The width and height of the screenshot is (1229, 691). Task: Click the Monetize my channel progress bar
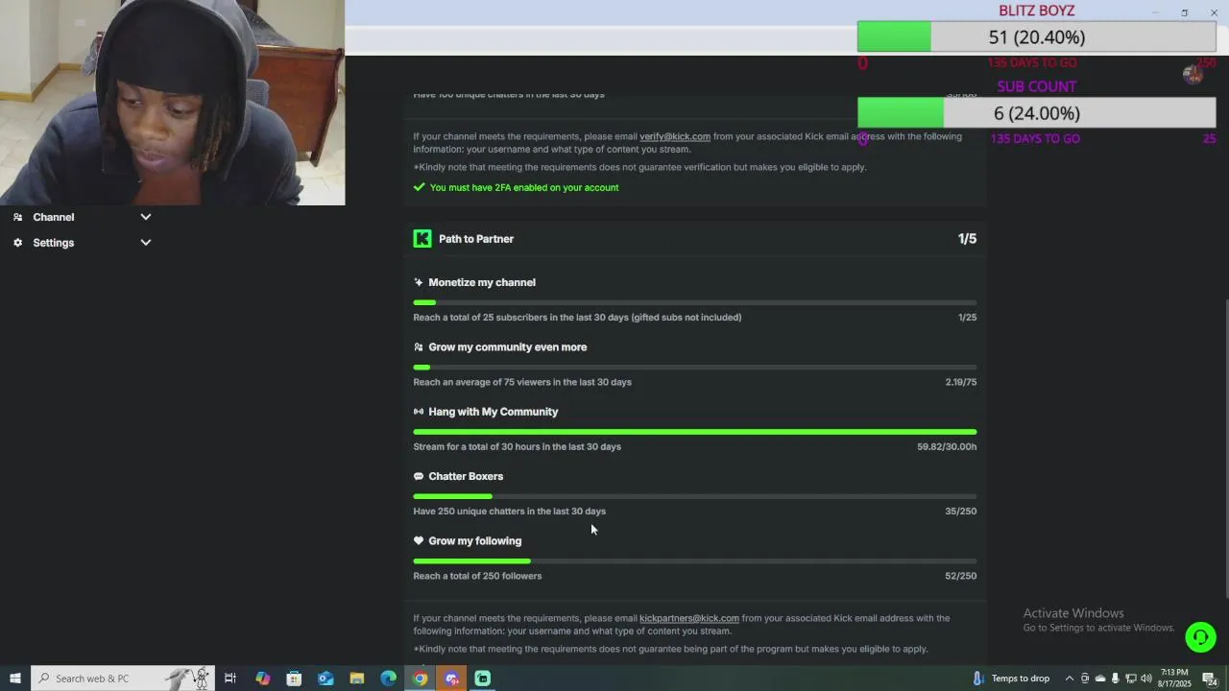[x=695, y=302]
